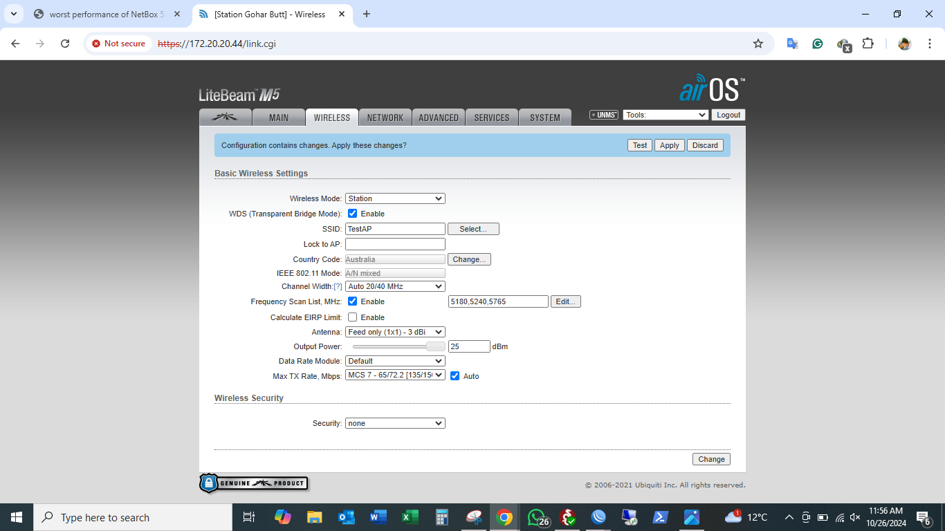This screenshot has width=945, height=531.
Task: Open Outlook from the taskbar
Action: pos(347,517)
